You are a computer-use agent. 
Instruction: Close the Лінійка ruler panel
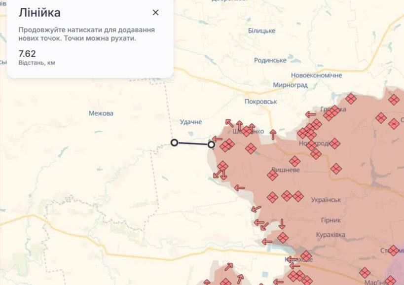click(155, 13)
